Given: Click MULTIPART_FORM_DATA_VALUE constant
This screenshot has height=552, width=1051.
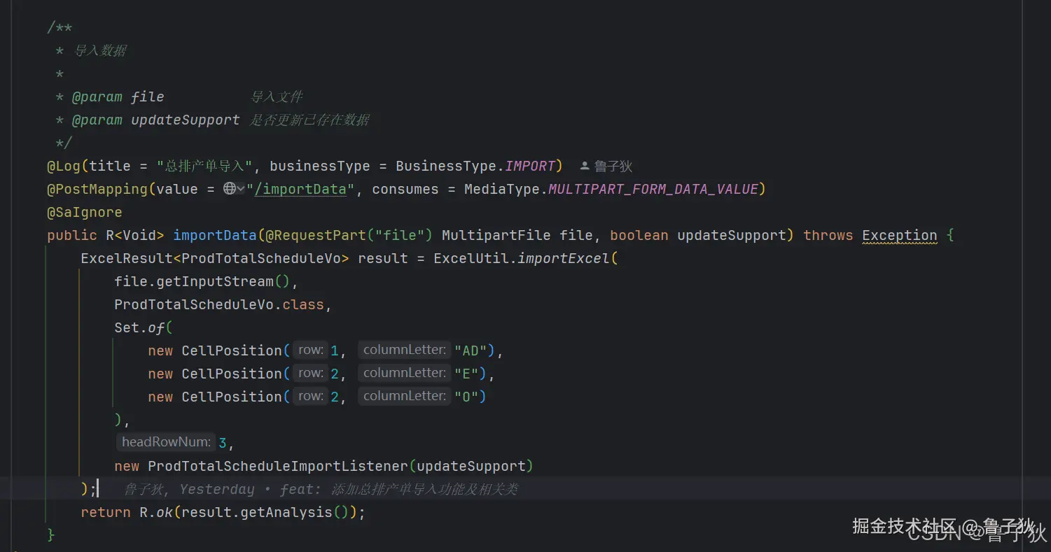Looking at the screenshot, I should pyautogui.click(x=653, y=189).
